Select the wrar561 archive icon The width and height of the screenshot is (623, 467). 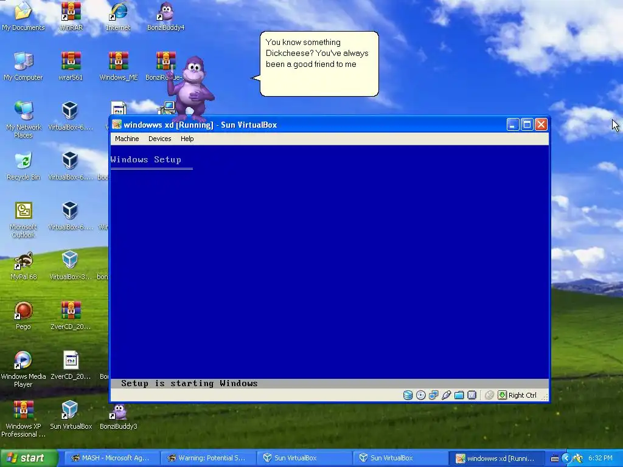click(71, 66)
